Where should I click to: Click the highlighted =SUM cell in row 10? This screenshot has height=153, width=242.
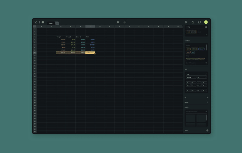pos(90,53)
